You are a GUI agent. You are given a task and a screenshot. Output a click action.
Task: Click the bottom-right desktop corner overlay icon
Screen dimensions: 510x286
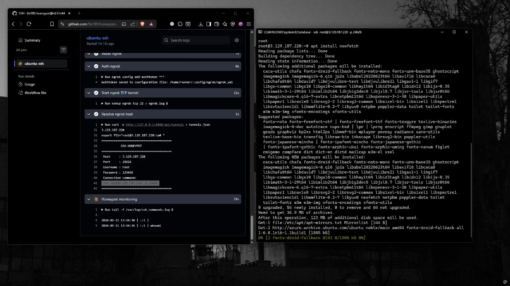tap(505, 282)
